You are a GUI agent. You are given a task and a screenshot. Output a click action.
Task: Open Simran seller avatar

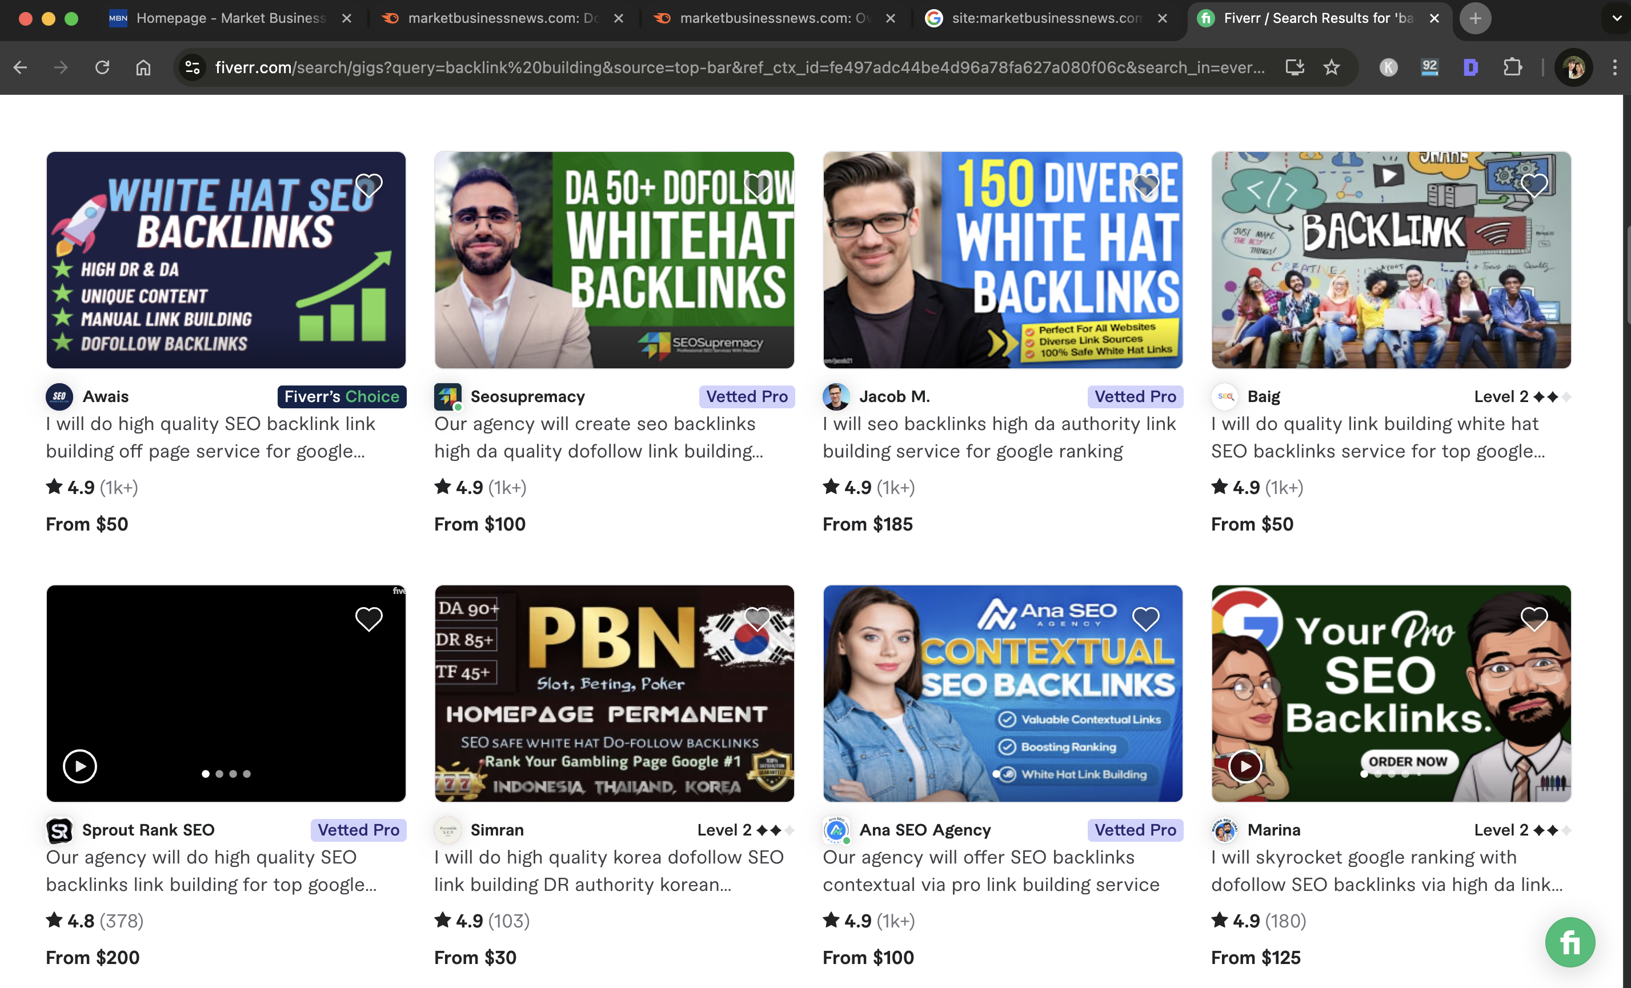tap(448, 830)
